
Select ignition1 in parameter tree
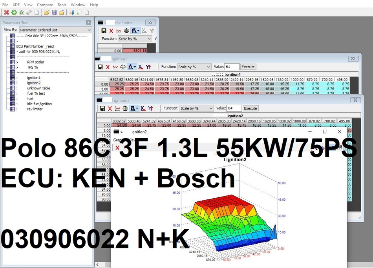34,78
